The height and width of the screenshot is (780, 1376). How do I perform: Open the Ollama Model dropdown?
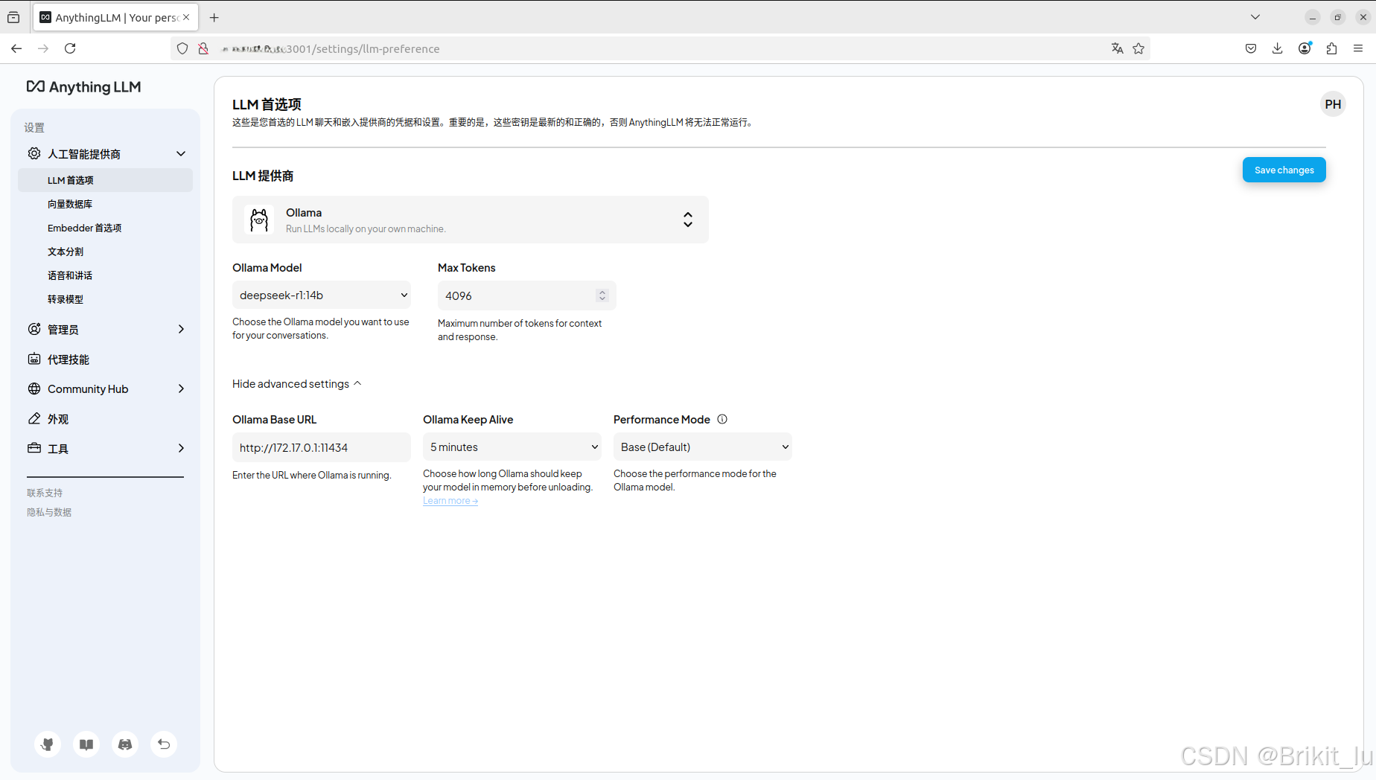322,295
